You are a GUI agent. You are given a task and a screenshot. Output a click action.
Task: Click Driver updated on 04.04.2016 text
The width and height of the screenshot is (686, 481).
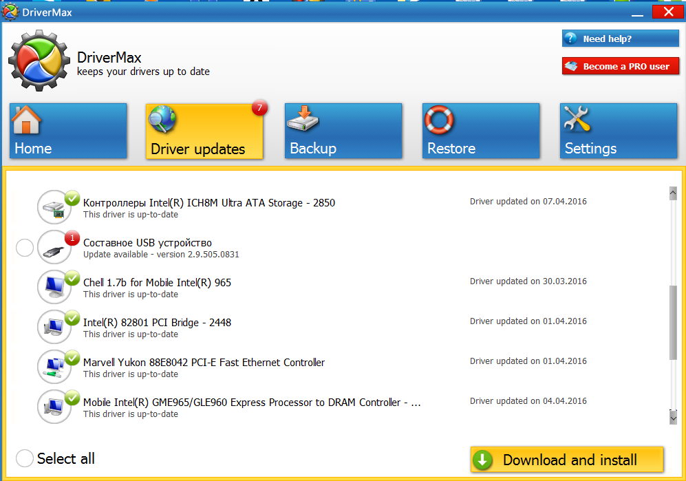[528, 401]
